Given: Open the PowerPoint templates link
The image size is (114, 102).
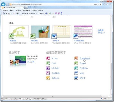Looking at the screenshot, I should (x=85, y=58).
